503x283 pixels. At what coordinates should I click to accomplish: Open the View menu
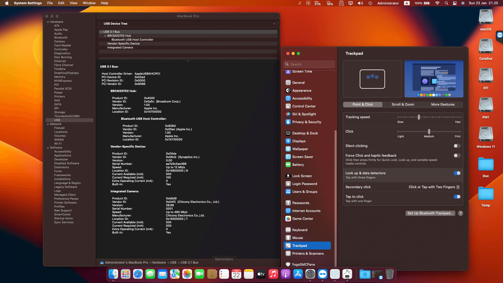pyautogui.click(x=73, y=3)
